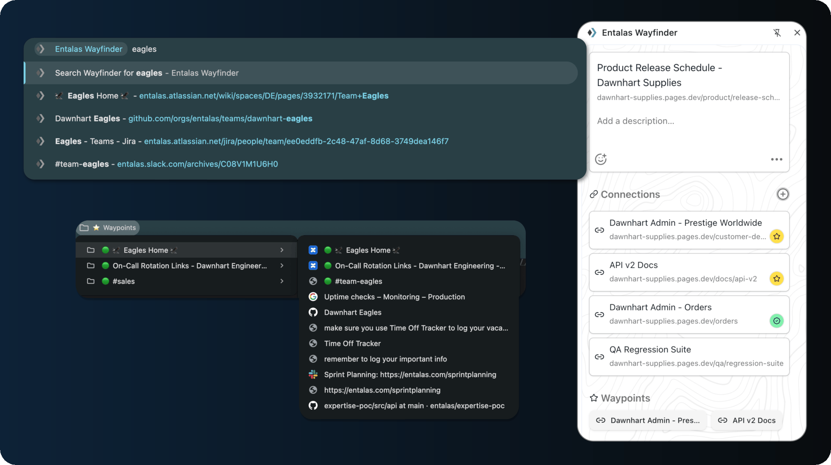Click the star icon on the Waypoints folder header

pyautogui.click(x=96, y=227)
